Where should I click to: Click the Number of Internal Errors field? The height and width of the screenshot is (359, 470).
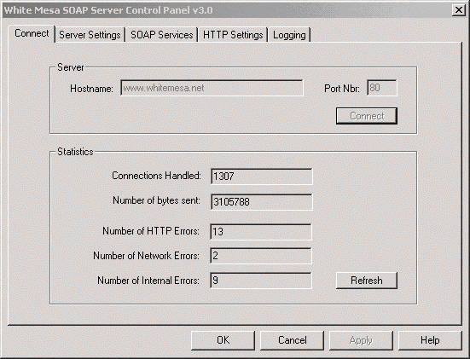tap(261, 281)
